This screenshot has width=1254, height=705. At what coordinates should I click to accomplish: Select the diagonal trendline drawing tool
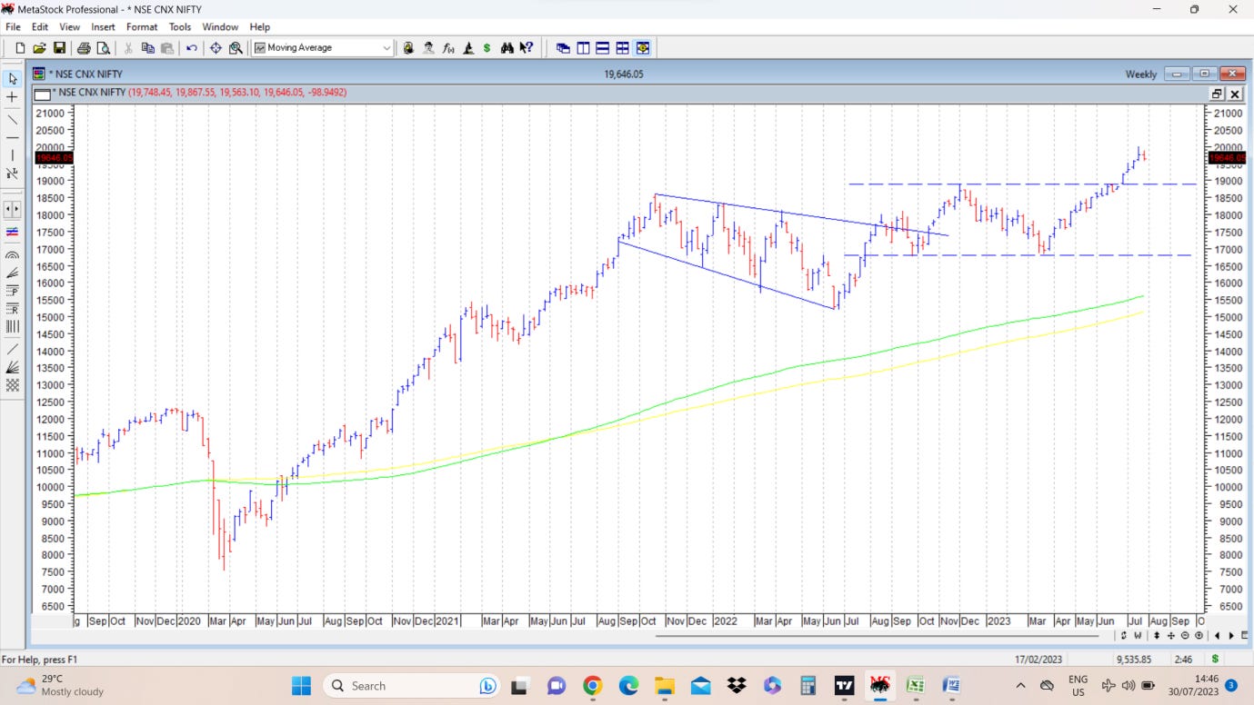(13, 119)
